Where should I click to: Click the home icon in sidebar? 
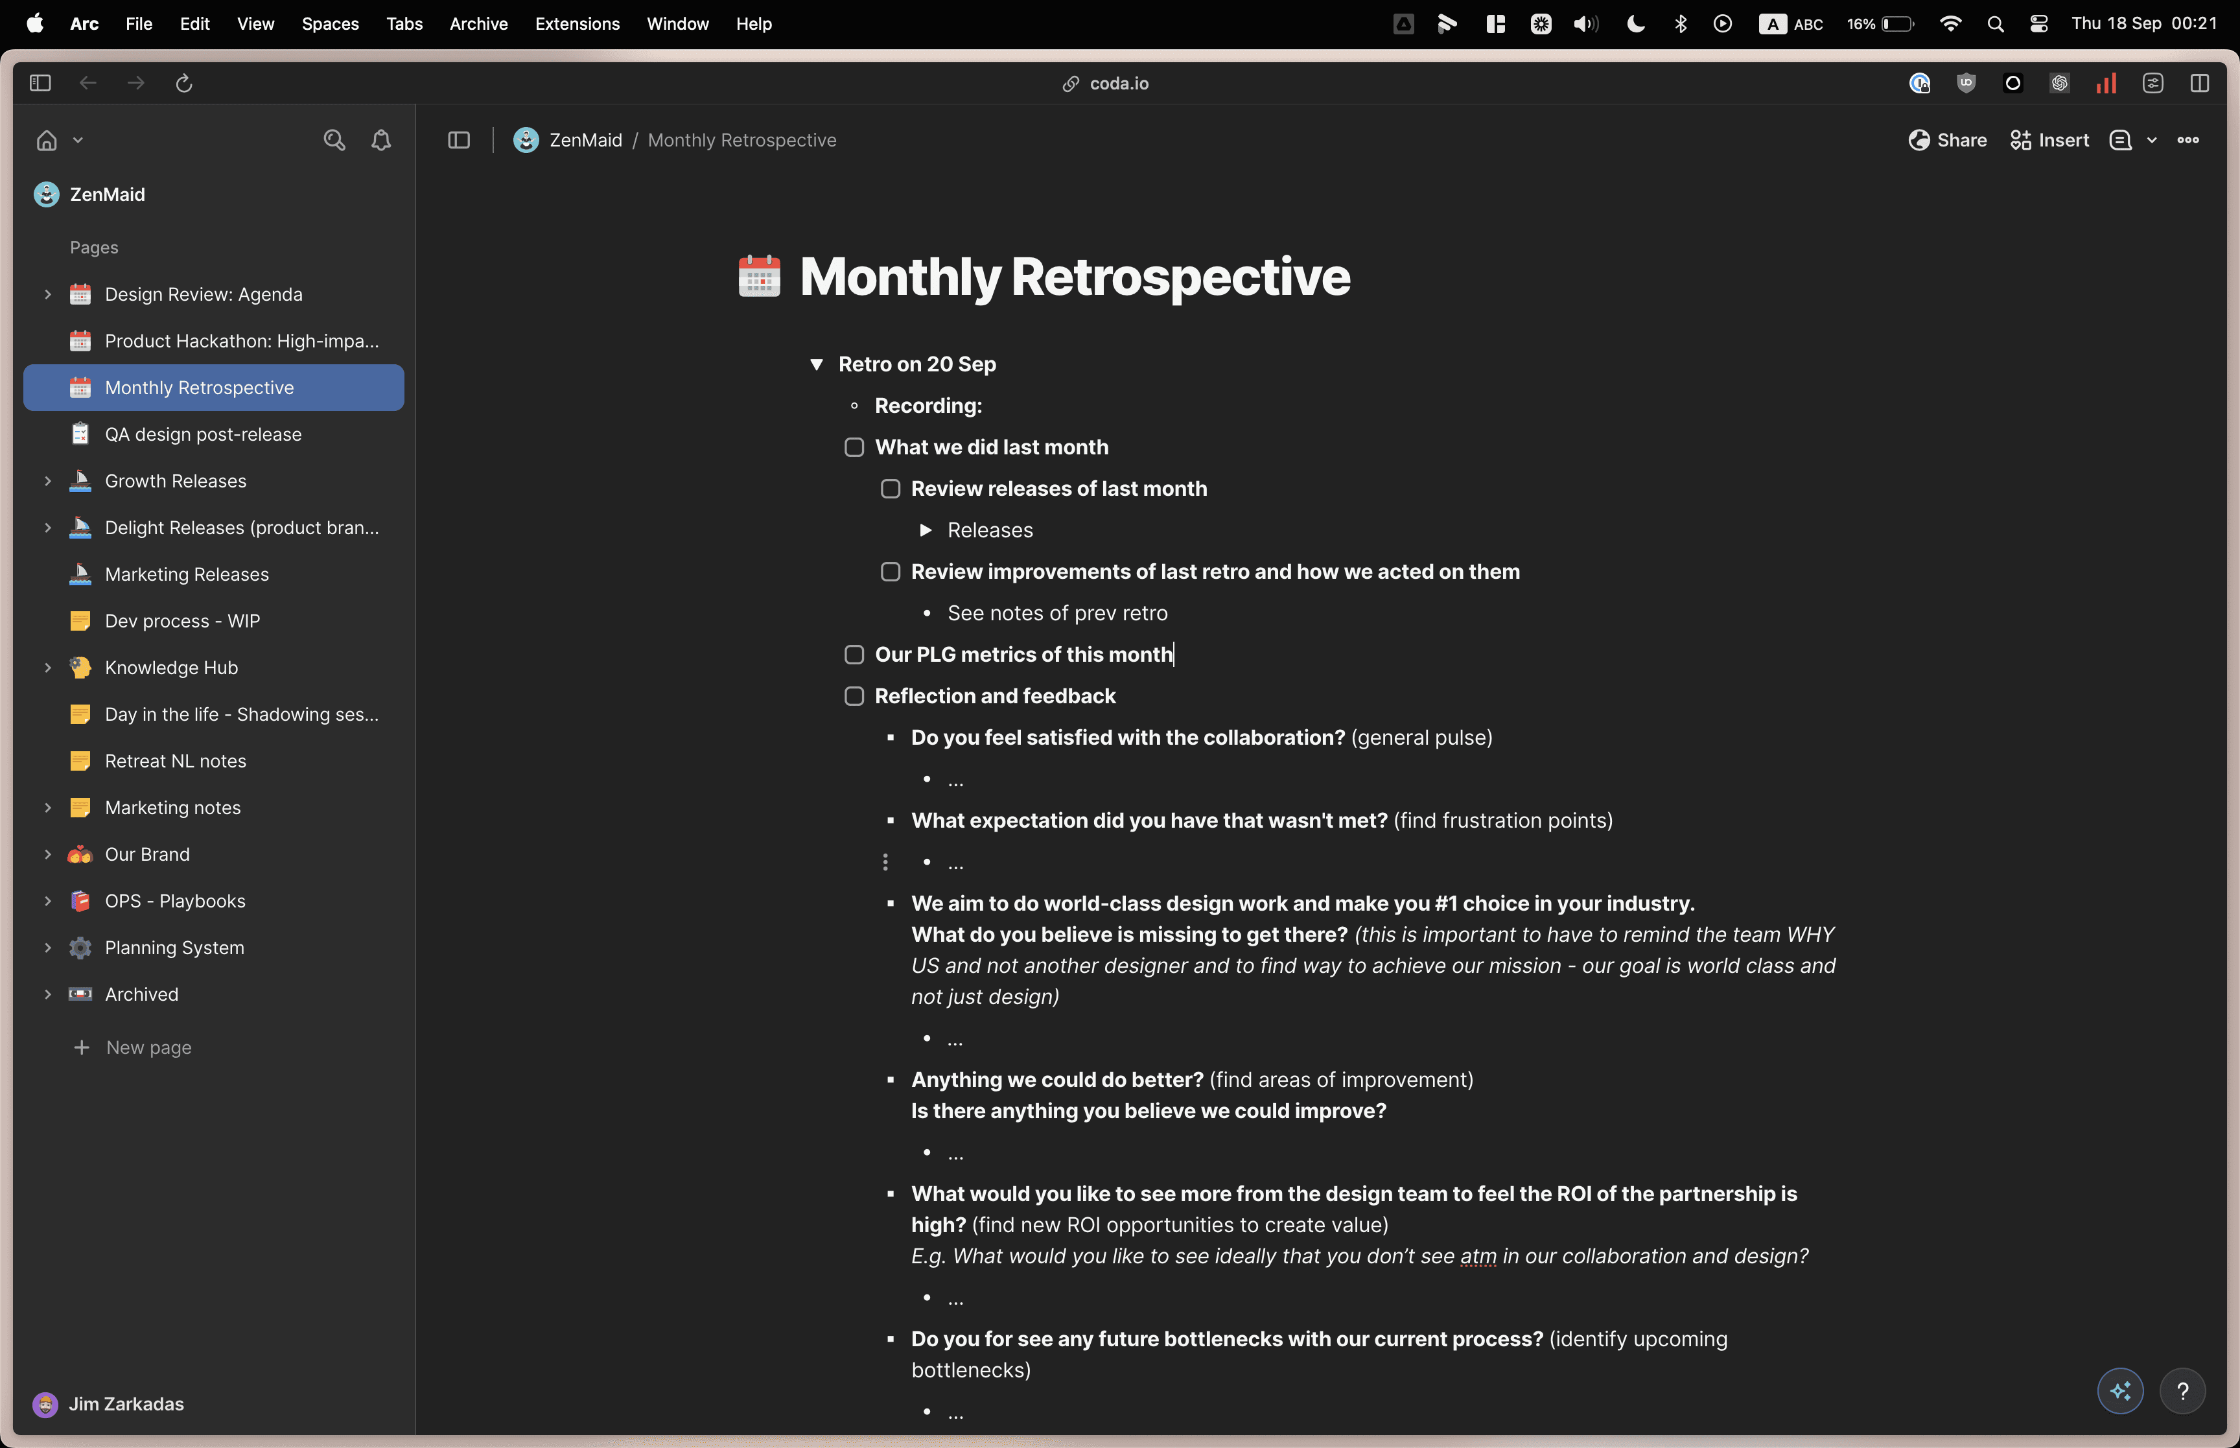coord(46,140)
